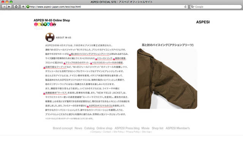Viewport: 243px width, 142px height.
Task: Select the second pink monster face icon
Action: (51, 24)
